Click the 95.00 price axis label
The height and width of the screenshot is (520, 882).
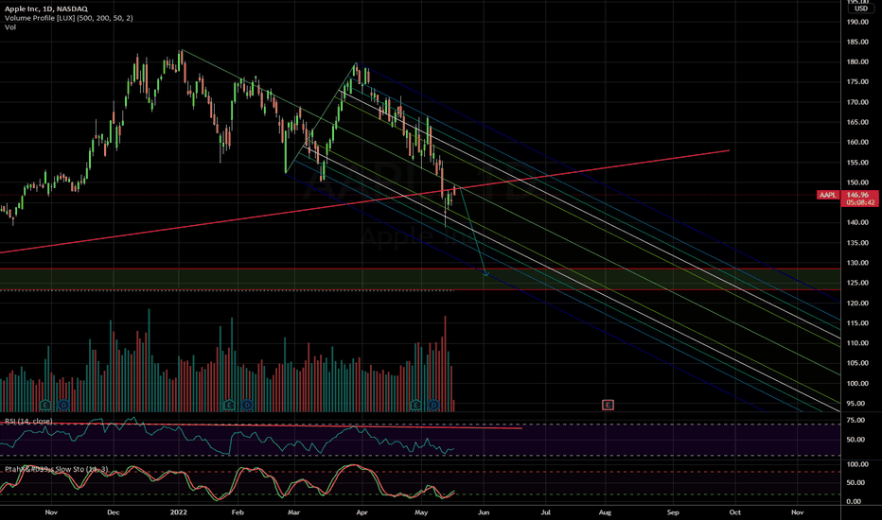[x=857, y=404]
